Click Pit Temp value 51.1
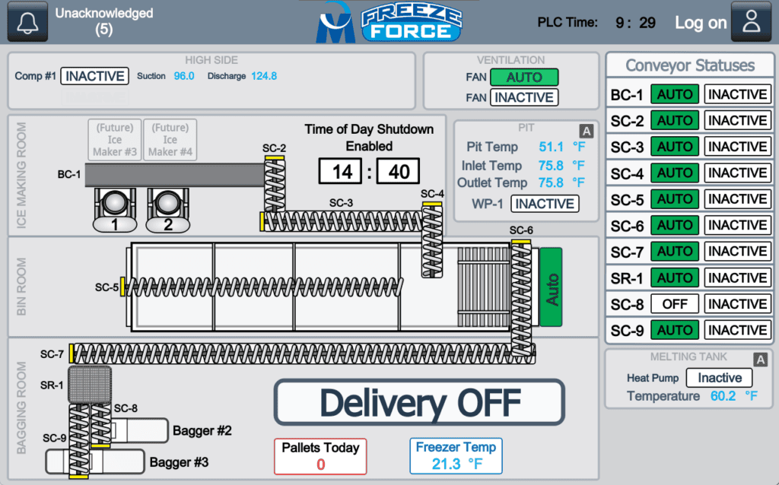 (551, 147)
